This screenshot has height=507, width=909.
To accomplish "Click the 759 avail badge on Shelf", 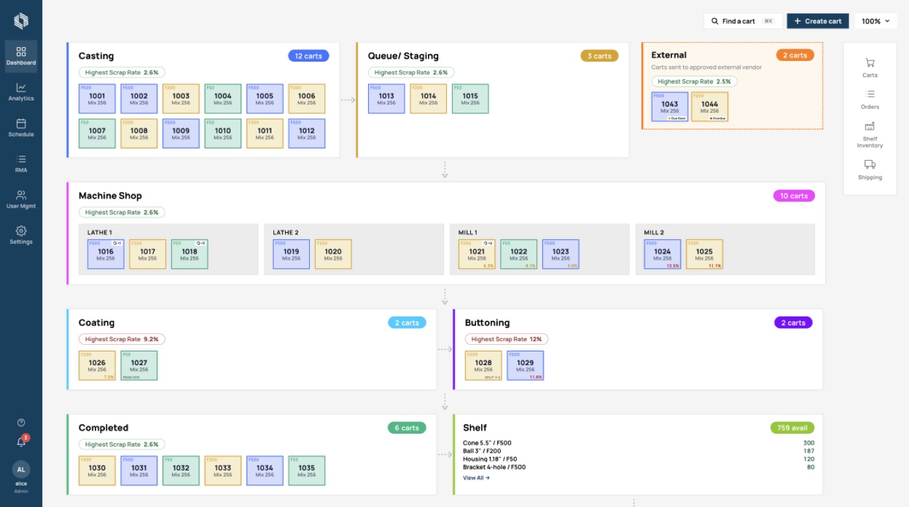I will click(x=792, y=428).
